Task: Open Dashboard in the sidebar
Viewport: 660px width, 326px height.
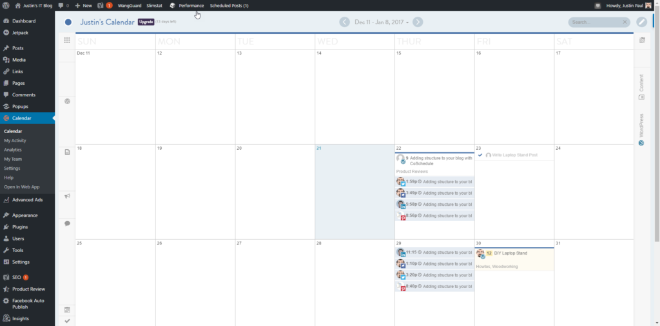Action: 27,21
